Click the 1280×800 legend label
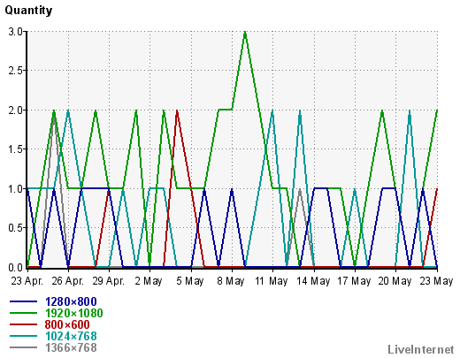 pos(71,301)
